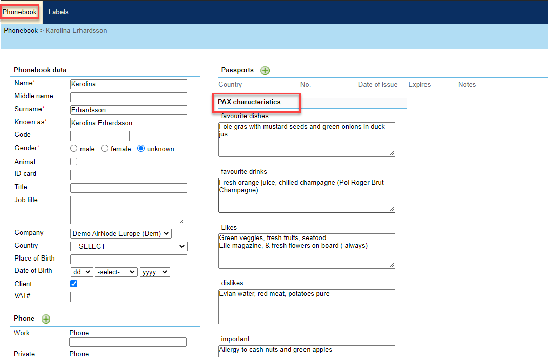
Task: Open the birth day dd dropdown
Action: [82, 272]
